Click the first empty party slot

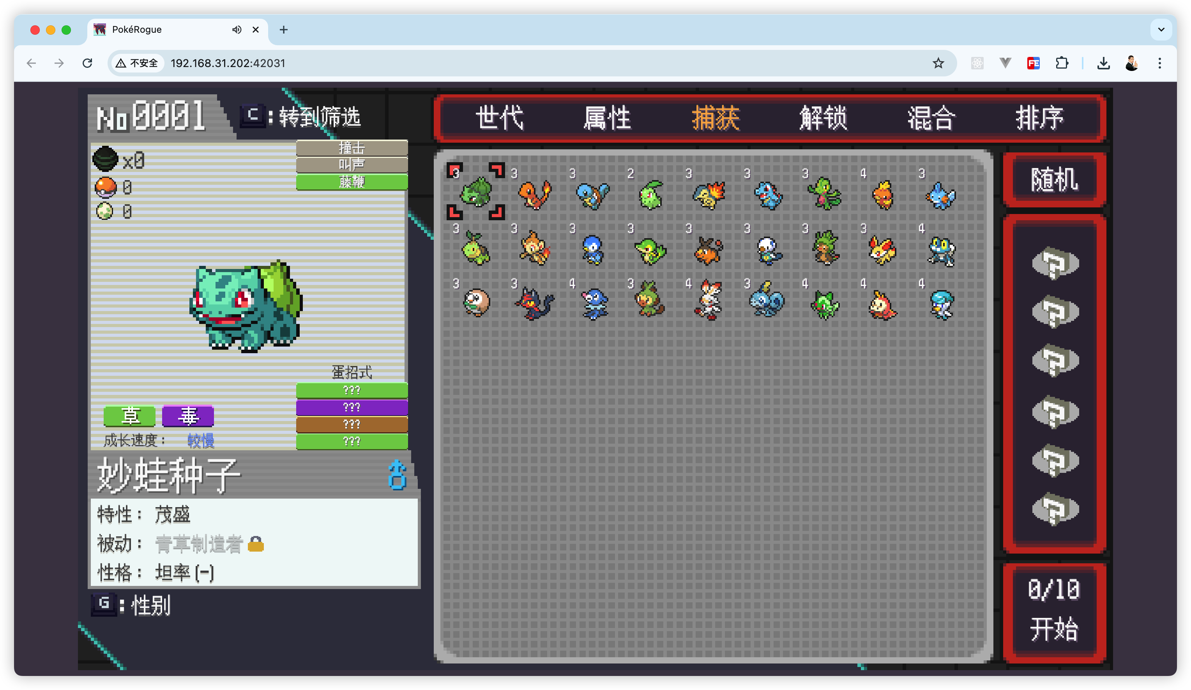[x=1055, y=263]
